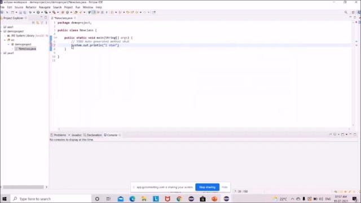Open the File menu
361x203 pixels.
[x=2, y=7]
